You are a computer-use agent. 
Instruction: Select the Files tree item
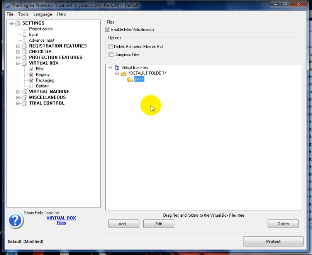click(x=40, y=69)
